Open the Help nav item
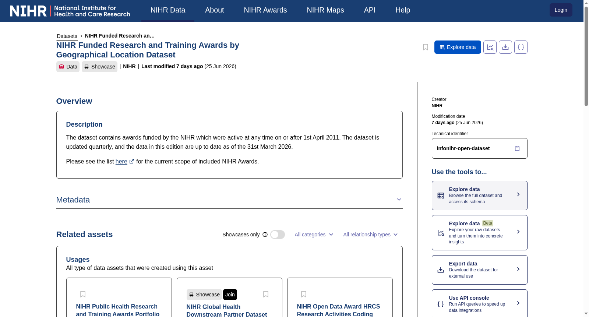The width and height of the screenshot is (589, 317). point(403,10)
